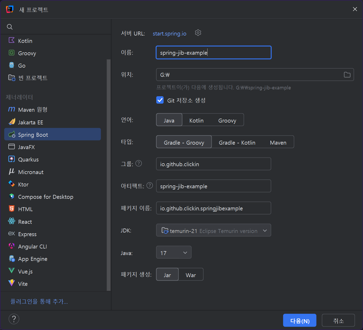Click the 패키지 이름 package field
Viewport: 363px width, 330px height.
coord(214,208)
